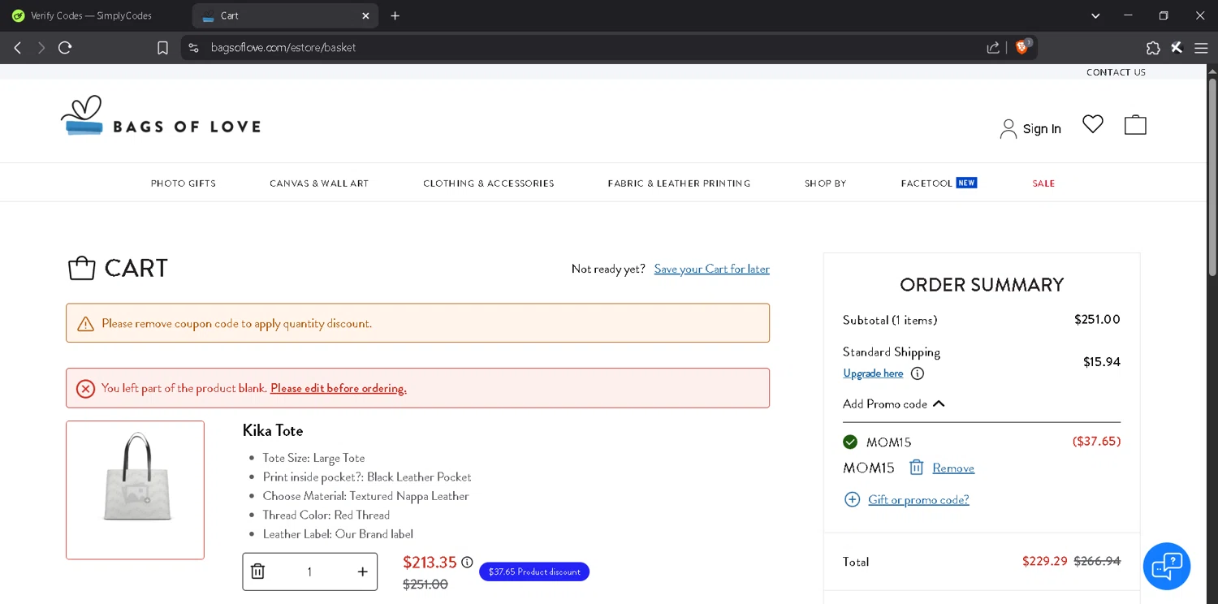Click 'Tote Size: Large Tote' text

[x=313, y=458]
